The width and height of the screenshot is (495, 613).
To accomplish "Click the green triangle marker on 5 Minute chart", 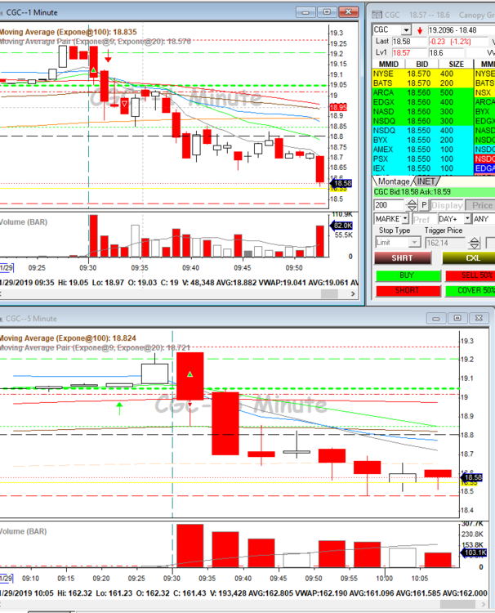I will (190, 374).
